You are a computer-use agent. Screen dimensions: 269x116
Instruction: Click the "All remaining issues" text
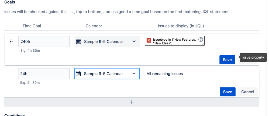point(165,74)
